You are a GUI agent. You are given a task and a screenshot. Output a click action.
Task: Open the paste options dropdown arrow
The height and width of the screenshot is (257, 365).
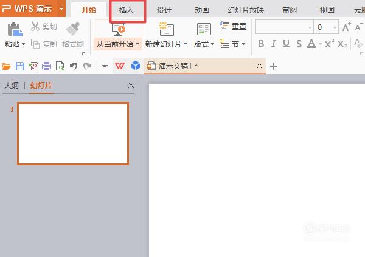pyautogui.click(x=23, y=44)
